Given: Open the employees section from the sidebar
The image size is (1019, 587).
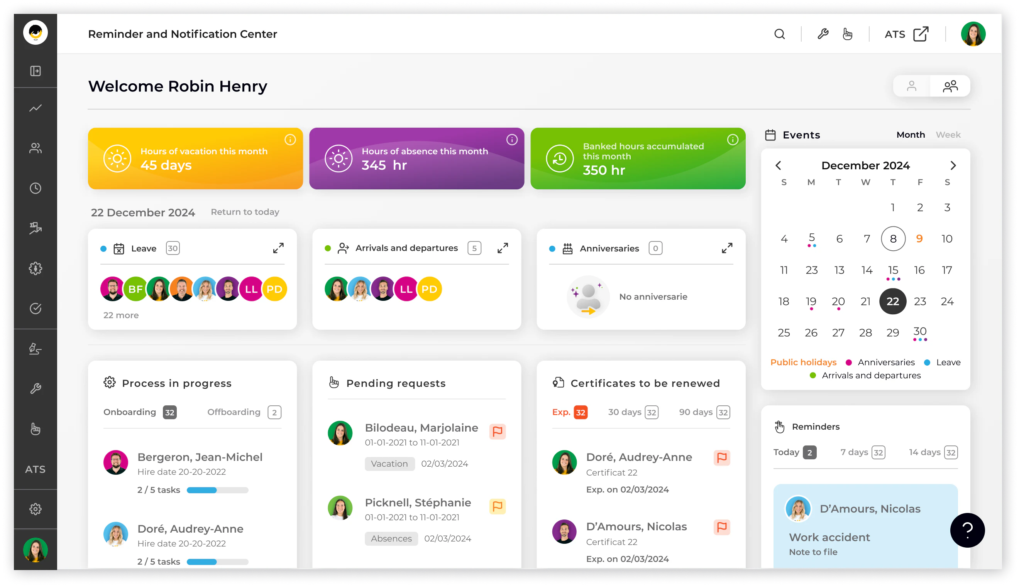Looking at the screenshot, I should (36, 148).
